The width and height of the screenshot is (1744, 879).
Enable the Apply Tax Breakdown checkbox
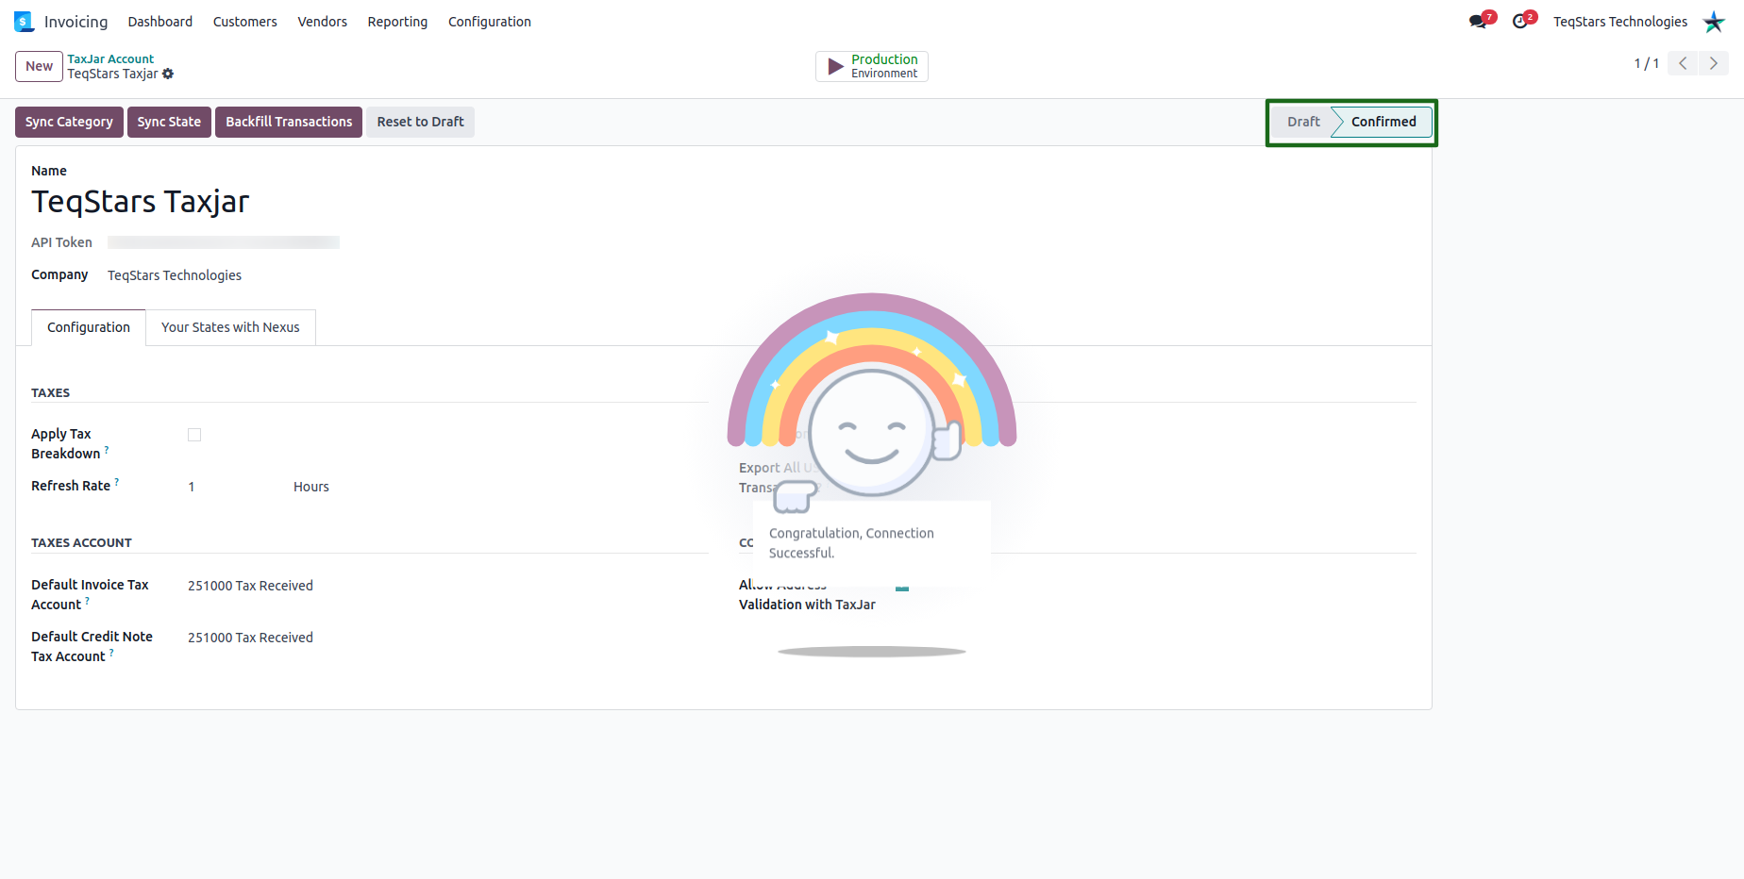pyautogui.click(x=194, y=435)
